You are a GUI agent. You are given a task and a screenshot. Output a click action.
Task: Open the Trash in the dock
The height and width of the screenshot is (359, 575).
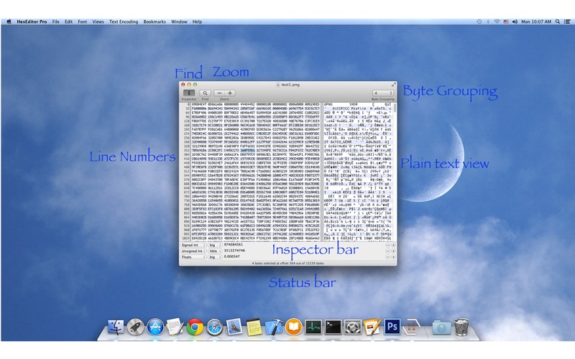pos(461,327)
